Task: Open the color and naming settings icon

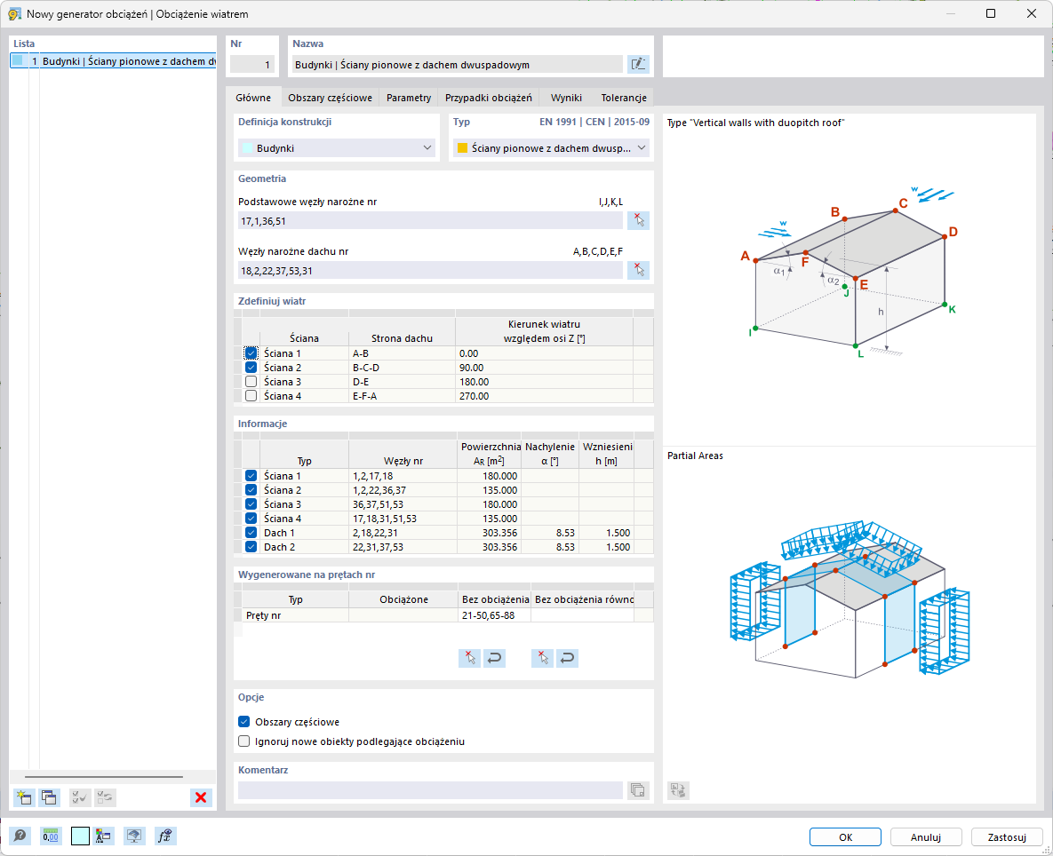Action: tap(103, 836)
